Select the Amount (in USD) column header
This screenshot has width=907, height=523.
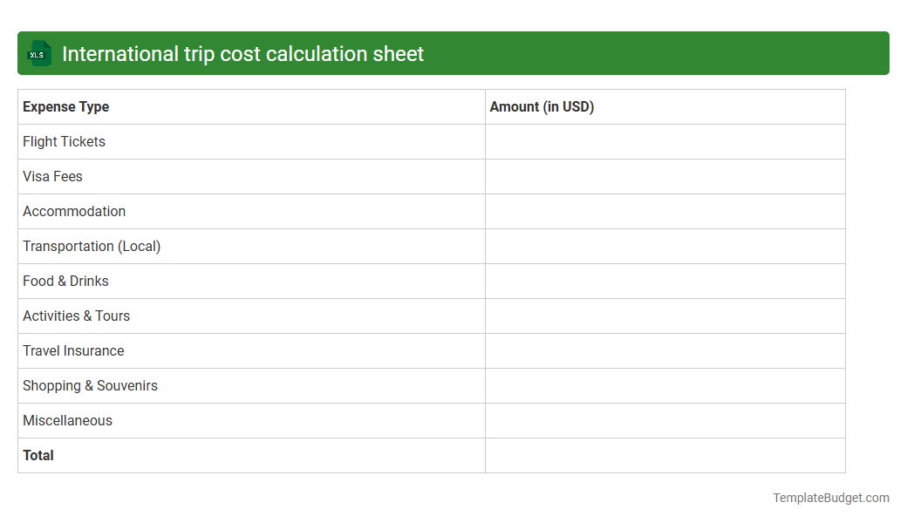tap(542, 106)
